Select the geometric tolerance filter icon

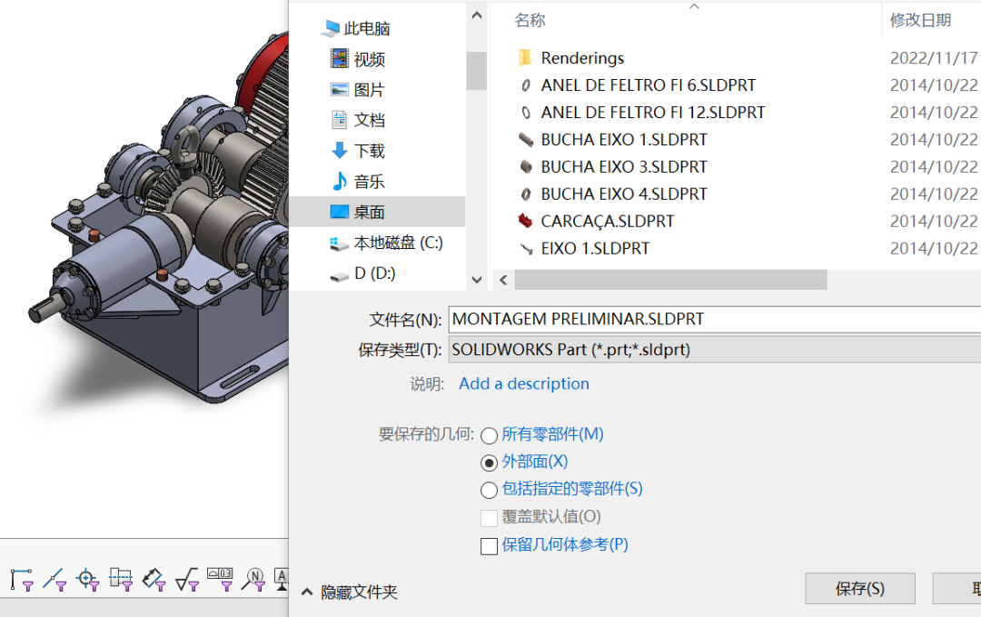tap(220, 580)
